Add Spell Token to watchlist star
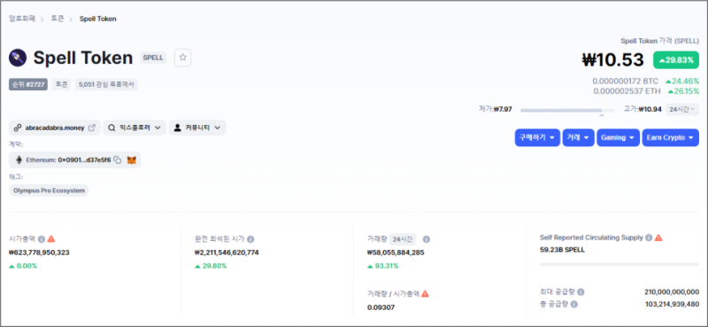The height and width of the screenshot is (327, 708). (182, 58)
